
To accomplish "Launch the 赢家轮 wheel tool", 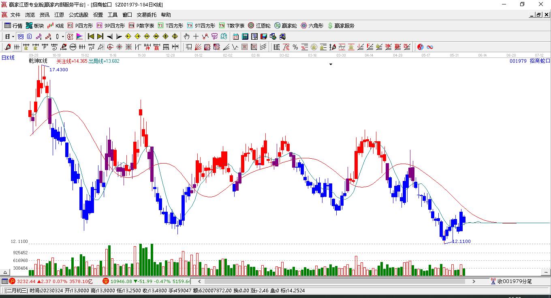I will coord(286,26).
